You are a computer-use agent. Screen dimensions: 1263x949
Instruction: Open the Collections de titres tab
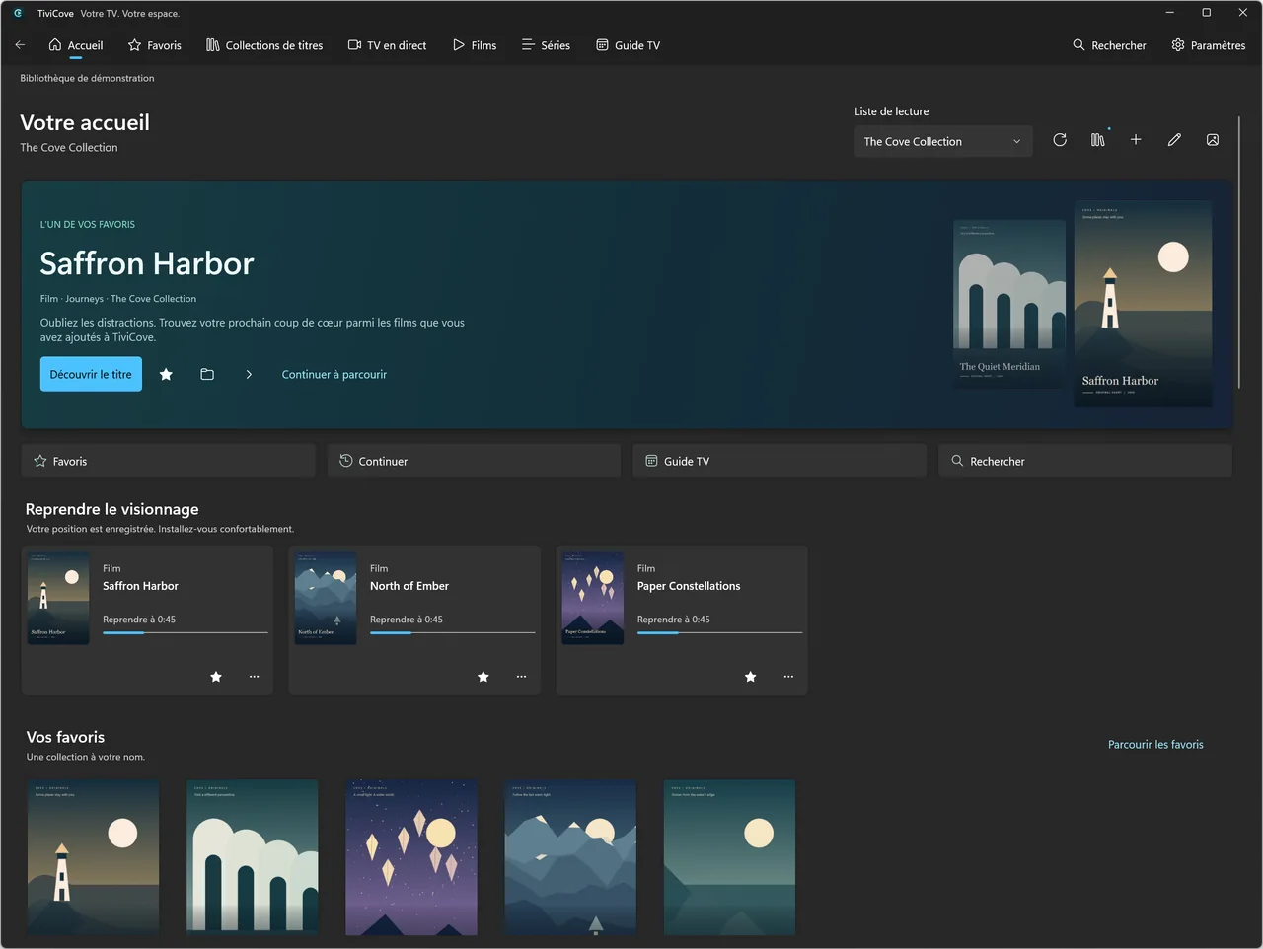[264, 45]
